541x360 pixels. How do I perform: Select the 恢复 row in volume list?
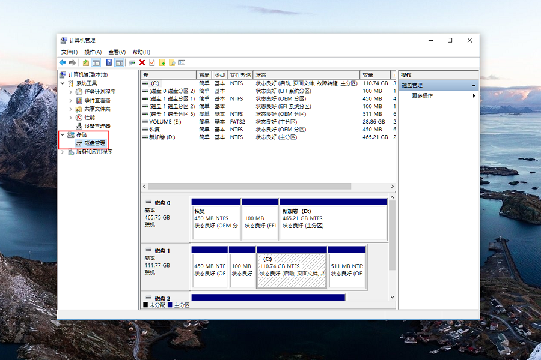pyautogui.click(x=269, y=130)
